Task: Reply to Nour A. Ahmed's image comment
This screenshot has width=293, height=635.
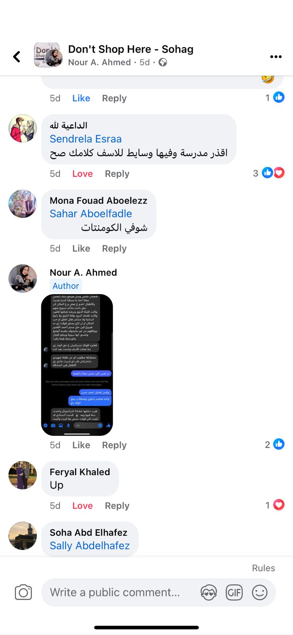Action: point(114,445)
